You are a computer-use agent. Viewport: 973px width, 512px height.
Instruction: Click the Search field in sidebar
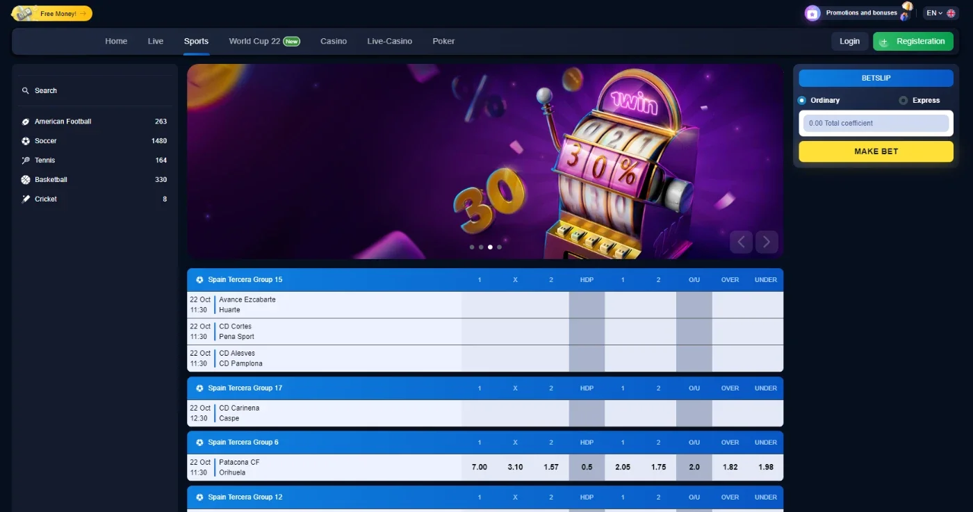point(94,91)
